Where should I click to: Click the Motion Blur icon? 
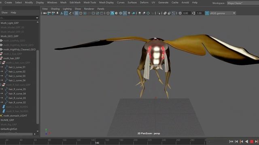coord(144,13)
